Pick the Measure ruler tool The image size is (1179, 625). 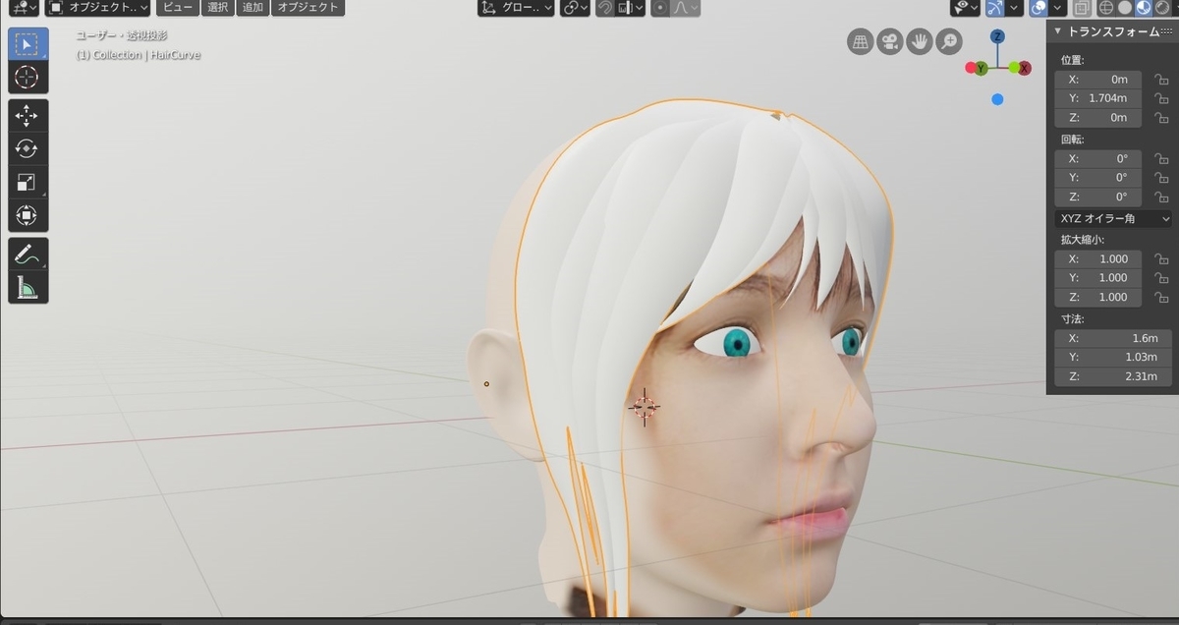28,287
